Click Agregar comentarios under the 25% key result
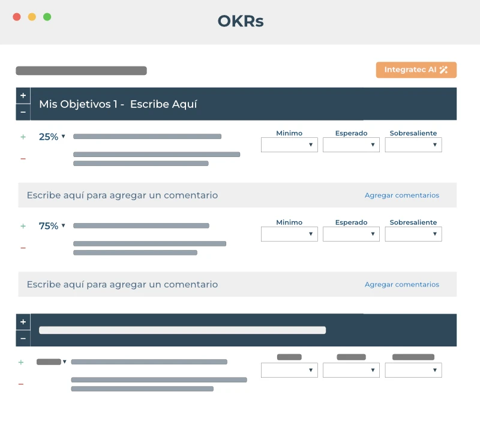Viewport: 480px width, 422px height. tap(402, 195)
